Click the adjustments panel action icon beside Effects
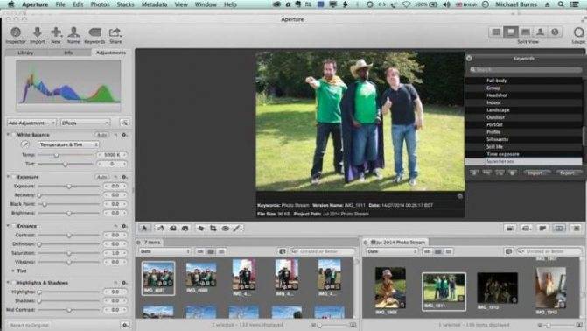The width and height of the screenshot is (587, 331). [125, 123]
